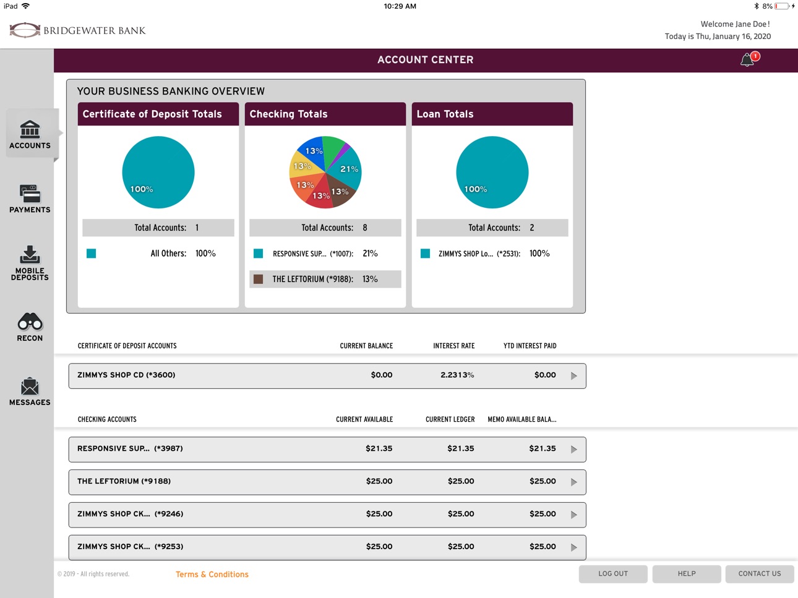This screenshot has width=798, height=598.
Task: Click the Loan Totals pie chart
Action: (492, 173)
